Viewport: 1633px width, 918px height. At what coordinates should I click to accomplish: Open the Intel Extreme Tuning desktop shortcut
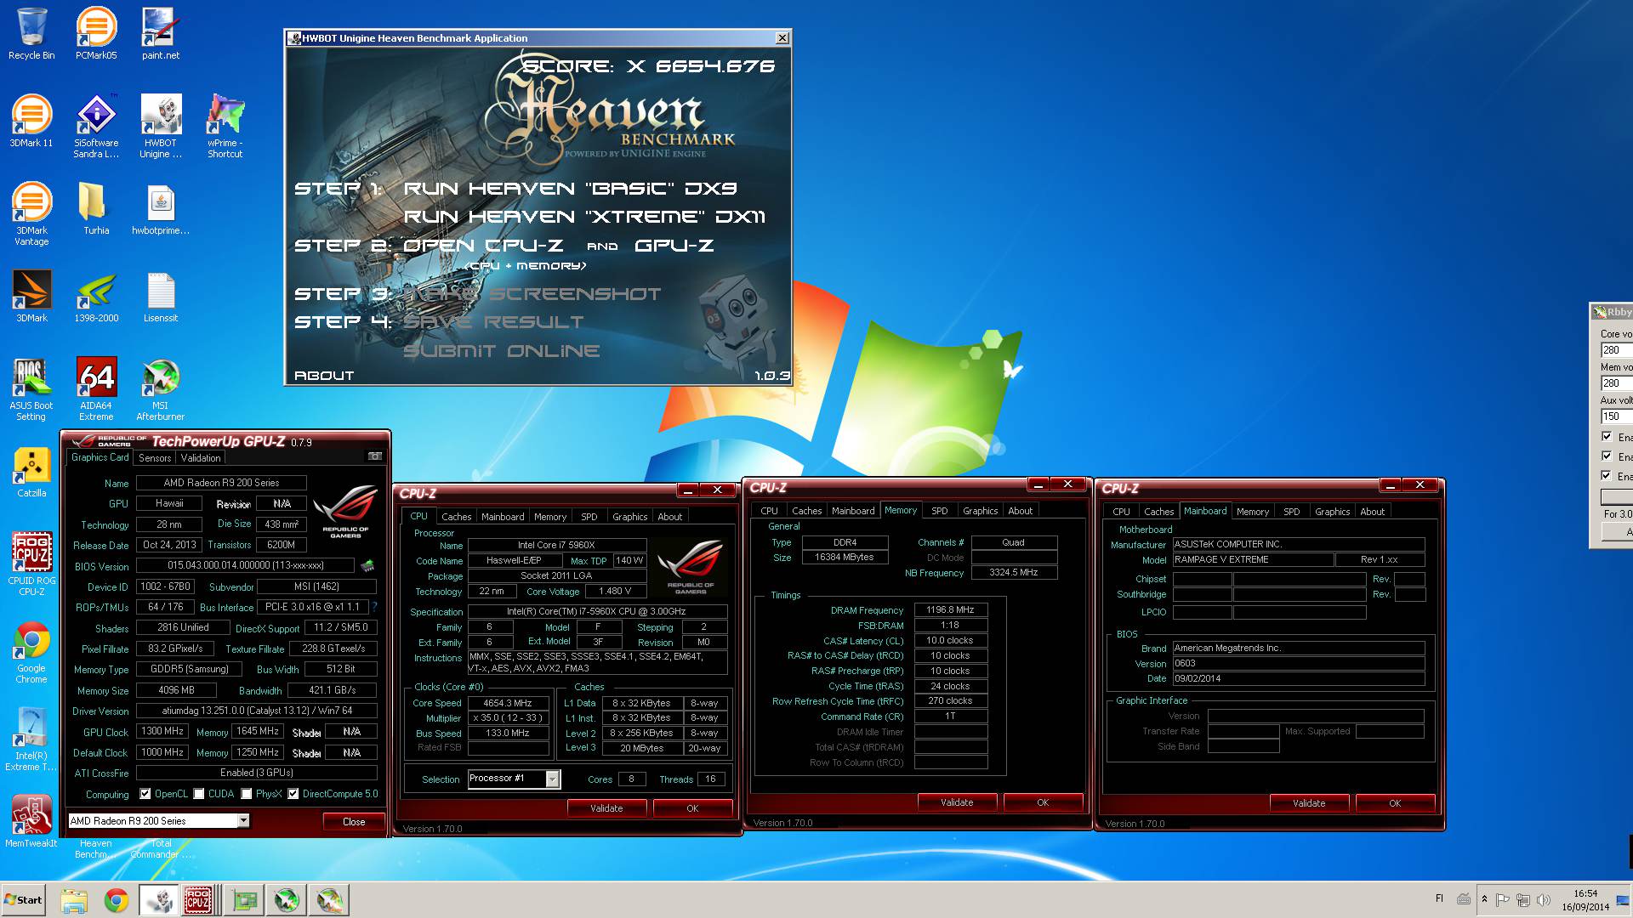(31, 739)
